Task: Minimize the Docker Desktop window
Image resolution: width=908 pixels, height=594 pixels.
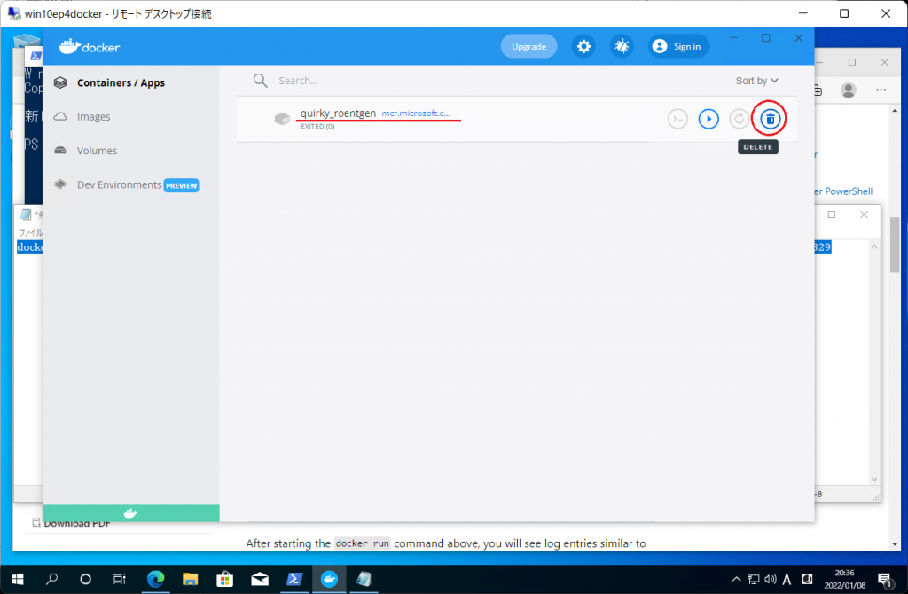Action: 733,38
